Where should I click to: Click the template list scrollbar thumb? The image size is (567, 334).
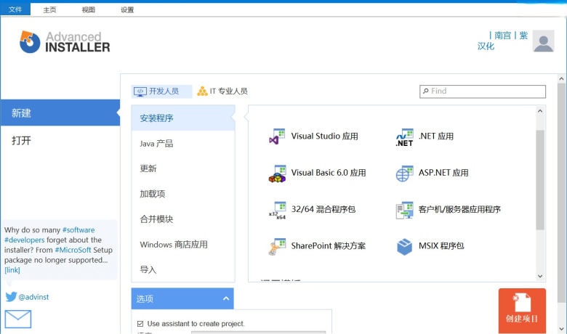(x=540, y=180)
